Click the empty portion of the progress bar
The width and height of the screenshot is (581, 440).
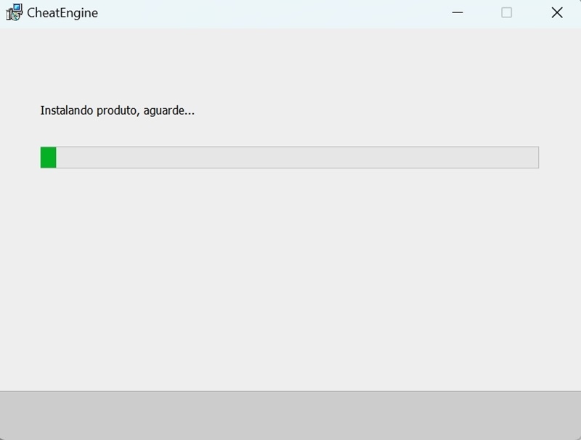coord(290,156)
